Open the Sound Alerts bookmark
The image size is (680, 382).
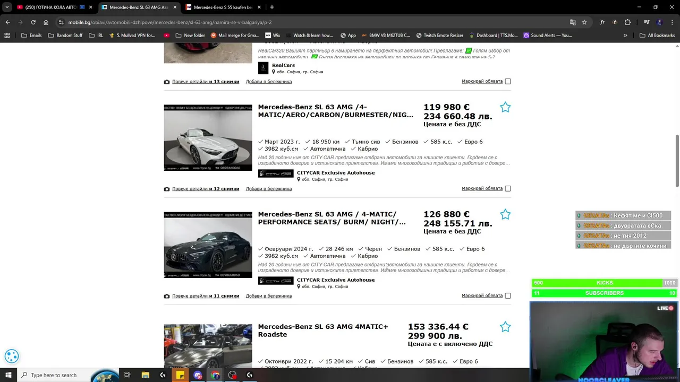[x=548, y=36]
